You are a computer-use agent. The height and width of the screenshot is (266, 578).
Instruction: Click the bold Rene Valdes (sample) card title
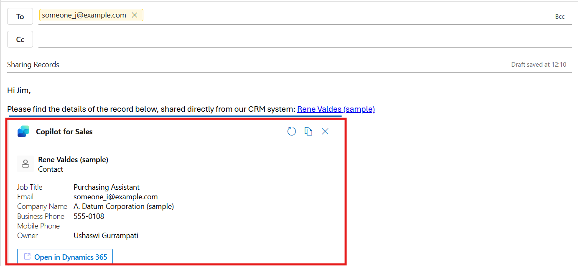pos(73,160)
